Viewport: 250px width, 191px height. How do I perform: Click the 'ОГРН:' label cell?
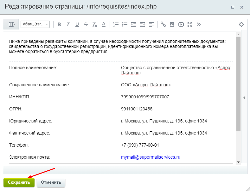click(65, 109)
